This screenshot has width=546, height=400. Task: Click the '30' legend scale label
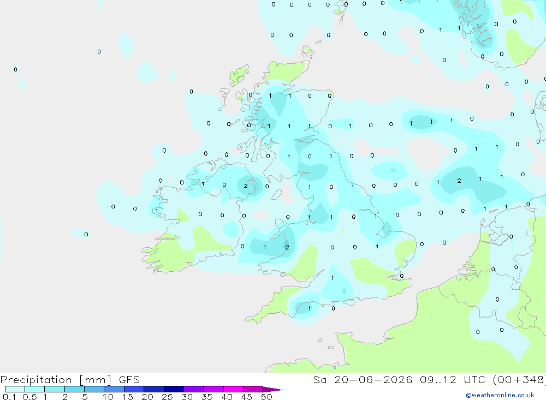pos(187,397)
